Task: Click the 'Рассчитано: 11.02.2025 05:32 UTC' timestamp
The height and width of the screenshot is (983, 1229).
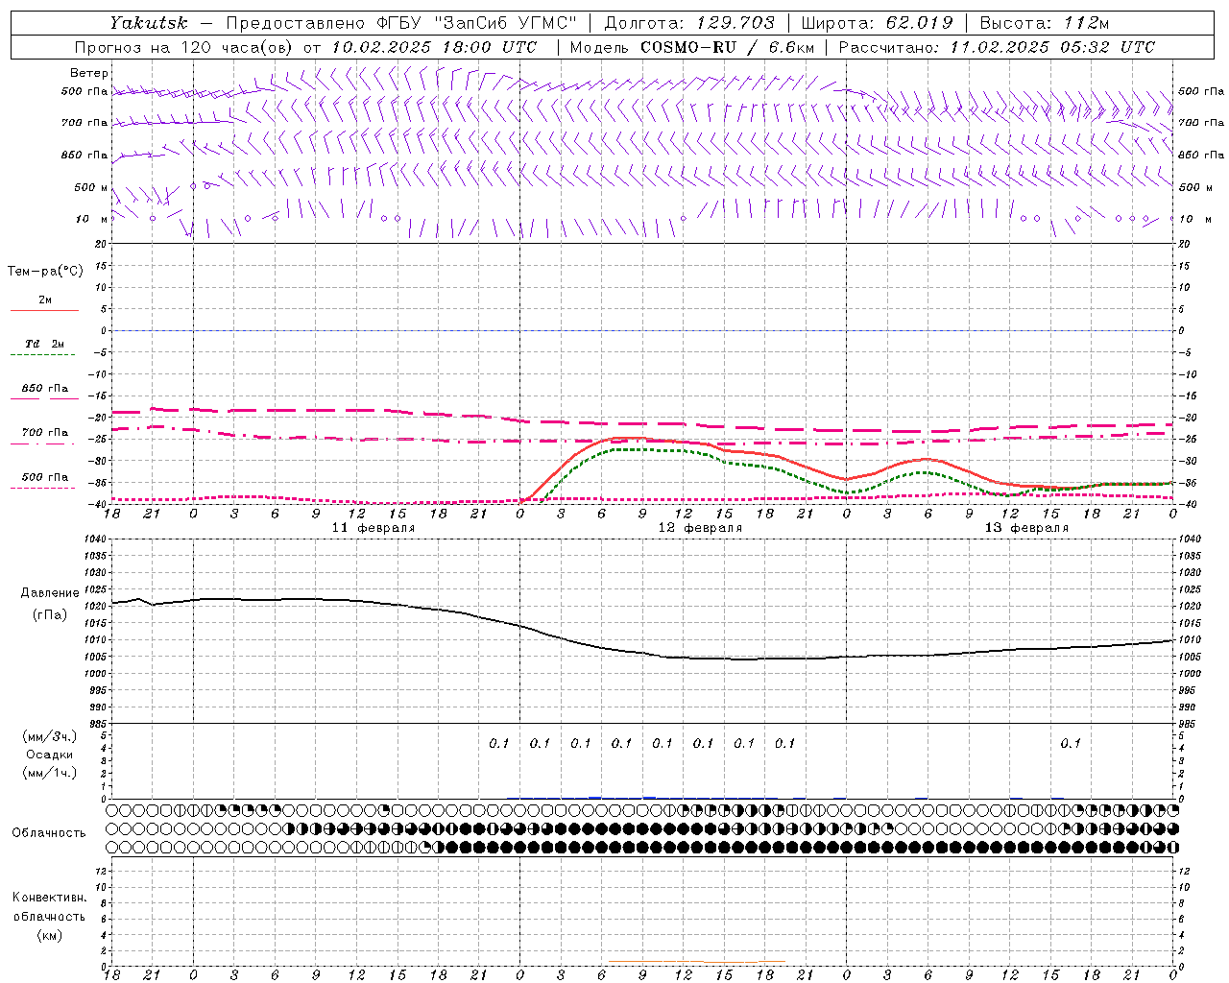Action: tap(997, 47)
